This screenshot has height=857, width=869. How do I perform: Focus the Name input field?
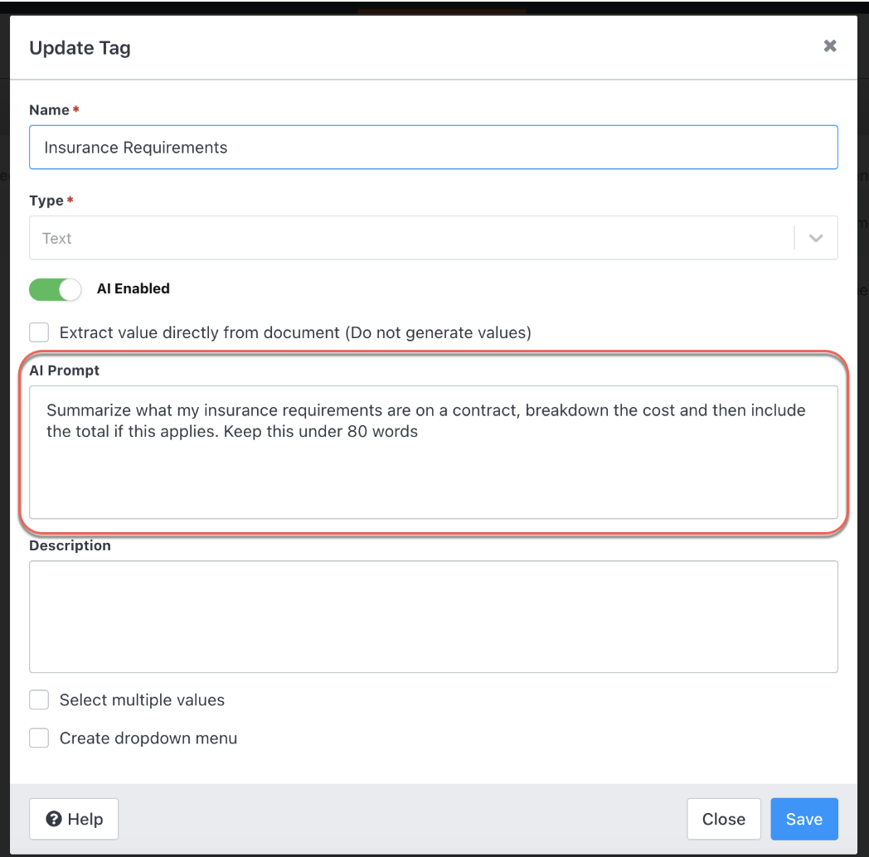click(x=433, y=147)
